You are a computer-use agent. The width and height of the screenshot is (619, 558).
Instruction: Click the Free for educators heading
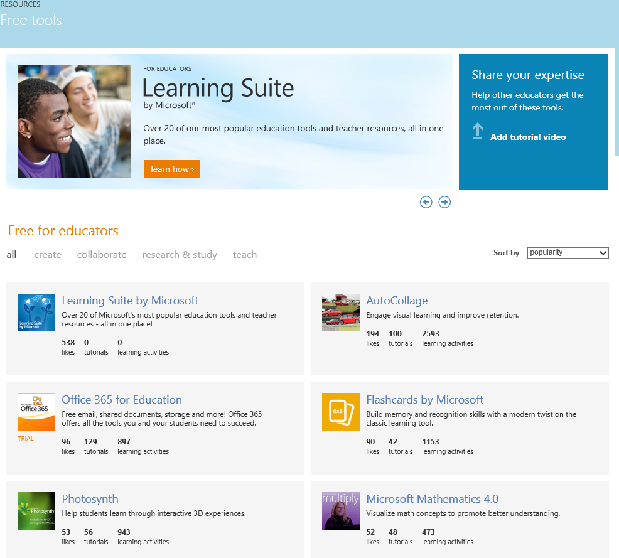[63, 230]
